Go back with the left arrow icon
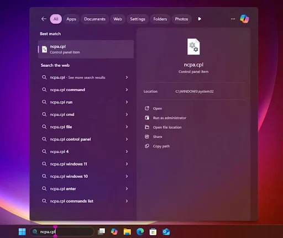The image size is (283, 238). tap(44, 19)
